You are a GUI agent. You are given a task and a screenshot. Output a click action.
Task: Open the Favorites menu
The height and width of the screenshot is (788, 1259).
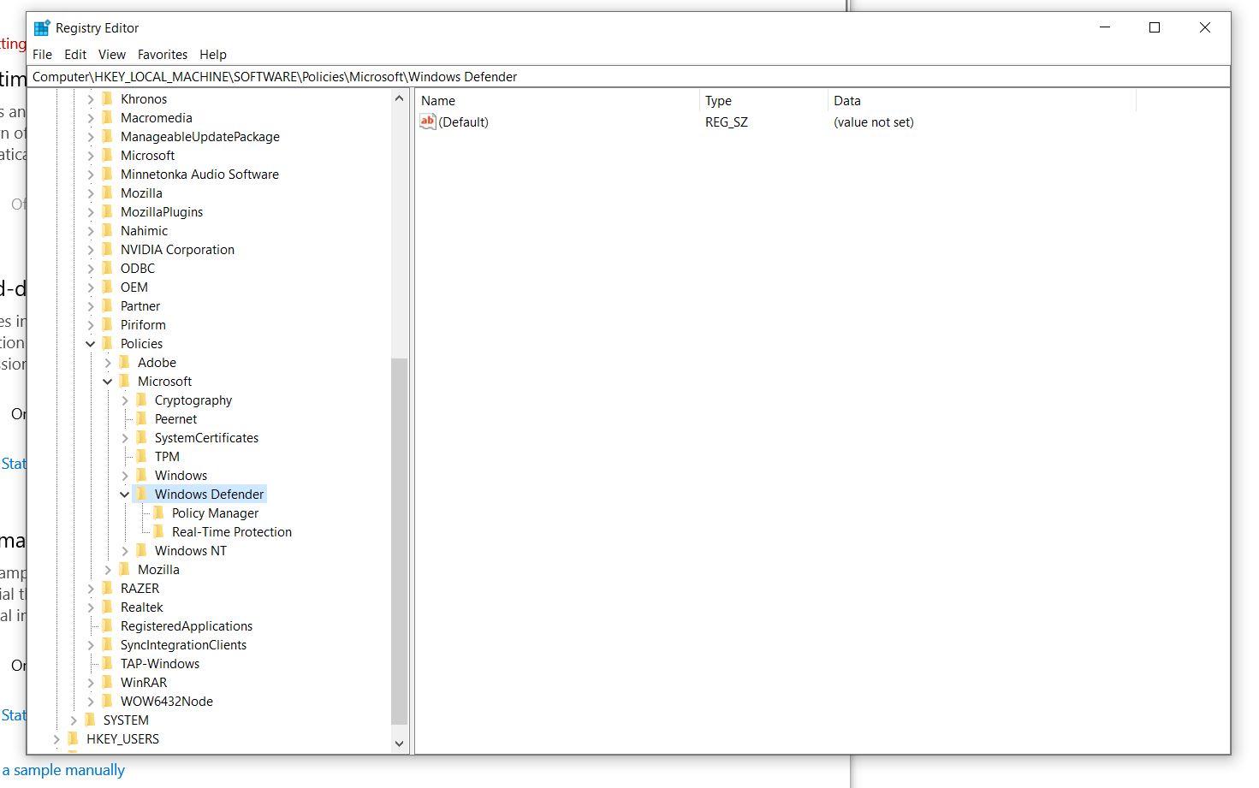pyautogui.click(x=163, y=54)
